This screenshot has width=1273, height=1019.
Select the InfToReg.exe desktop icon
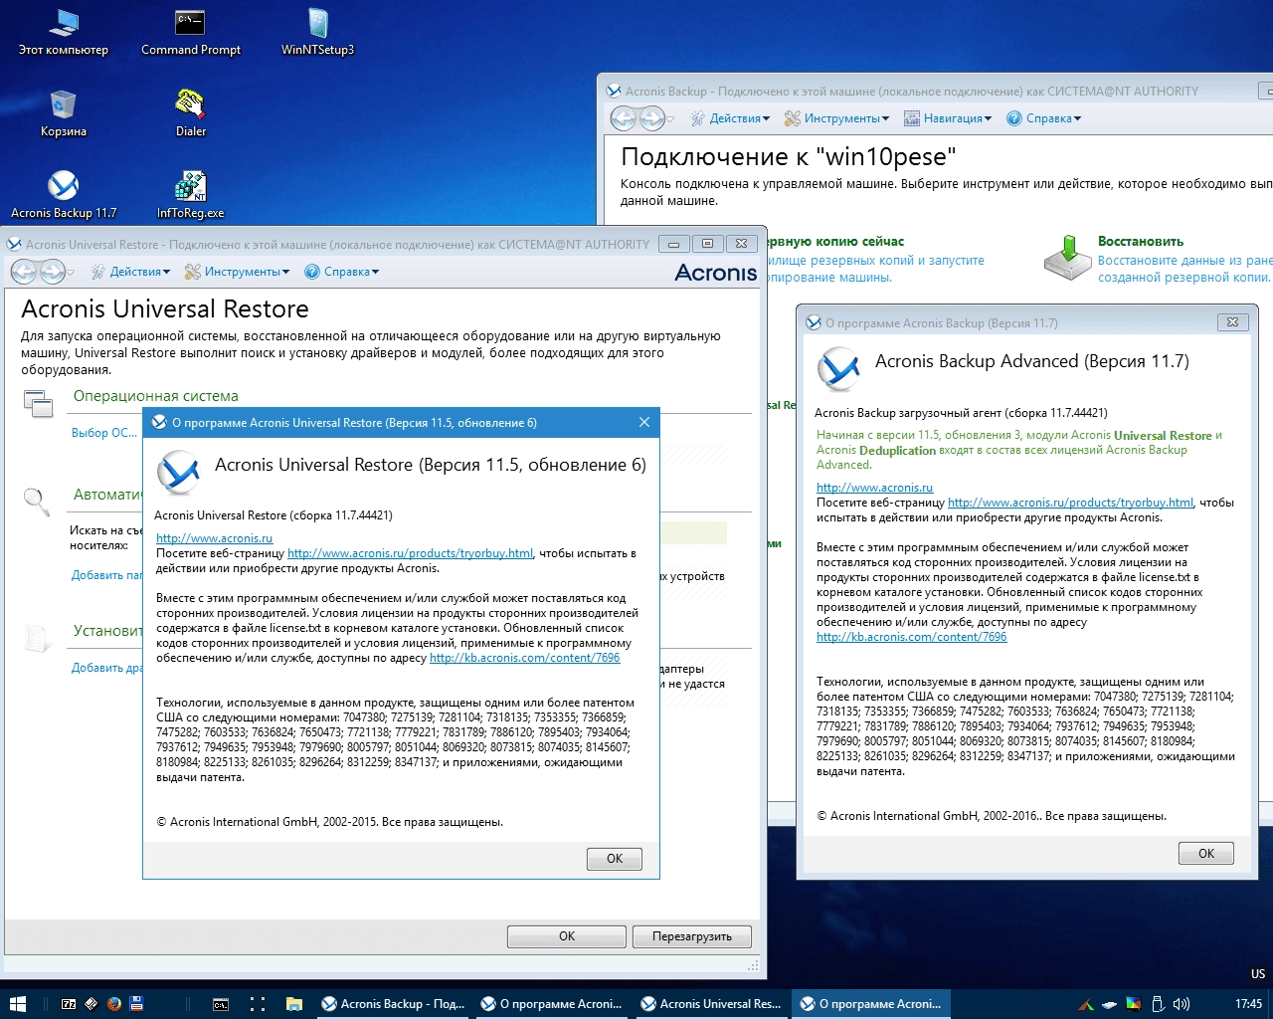click(x=190, y=195)
